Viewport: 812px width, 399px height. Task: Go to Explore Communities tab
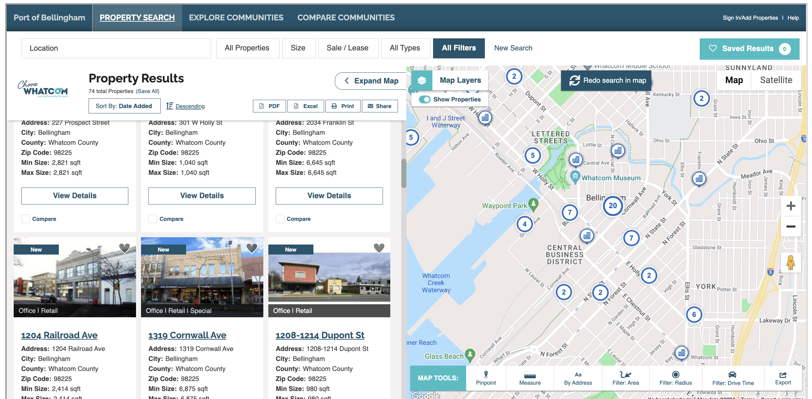(236, 18)
